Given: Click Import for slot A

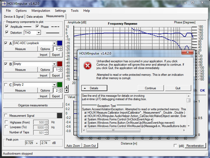Looking at the screenshot, I should pyautogui.click(x=44, y=55).
